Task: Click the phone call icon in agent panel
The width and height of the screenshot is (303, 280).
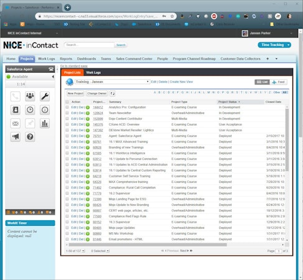Action: 16,96
